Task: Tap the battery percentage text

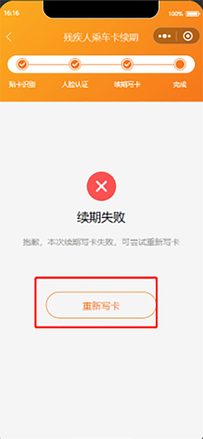Action: [176, 14]
